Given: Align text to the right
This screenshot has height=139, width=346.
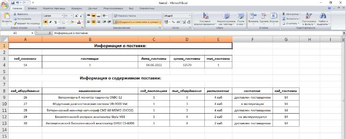Looking at the screenshot, I should (99, 22).
